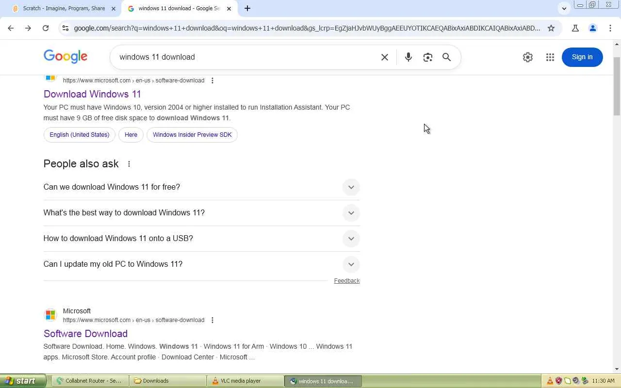
Task: Start a voice search with the microphone
Action: pos(409,57)
